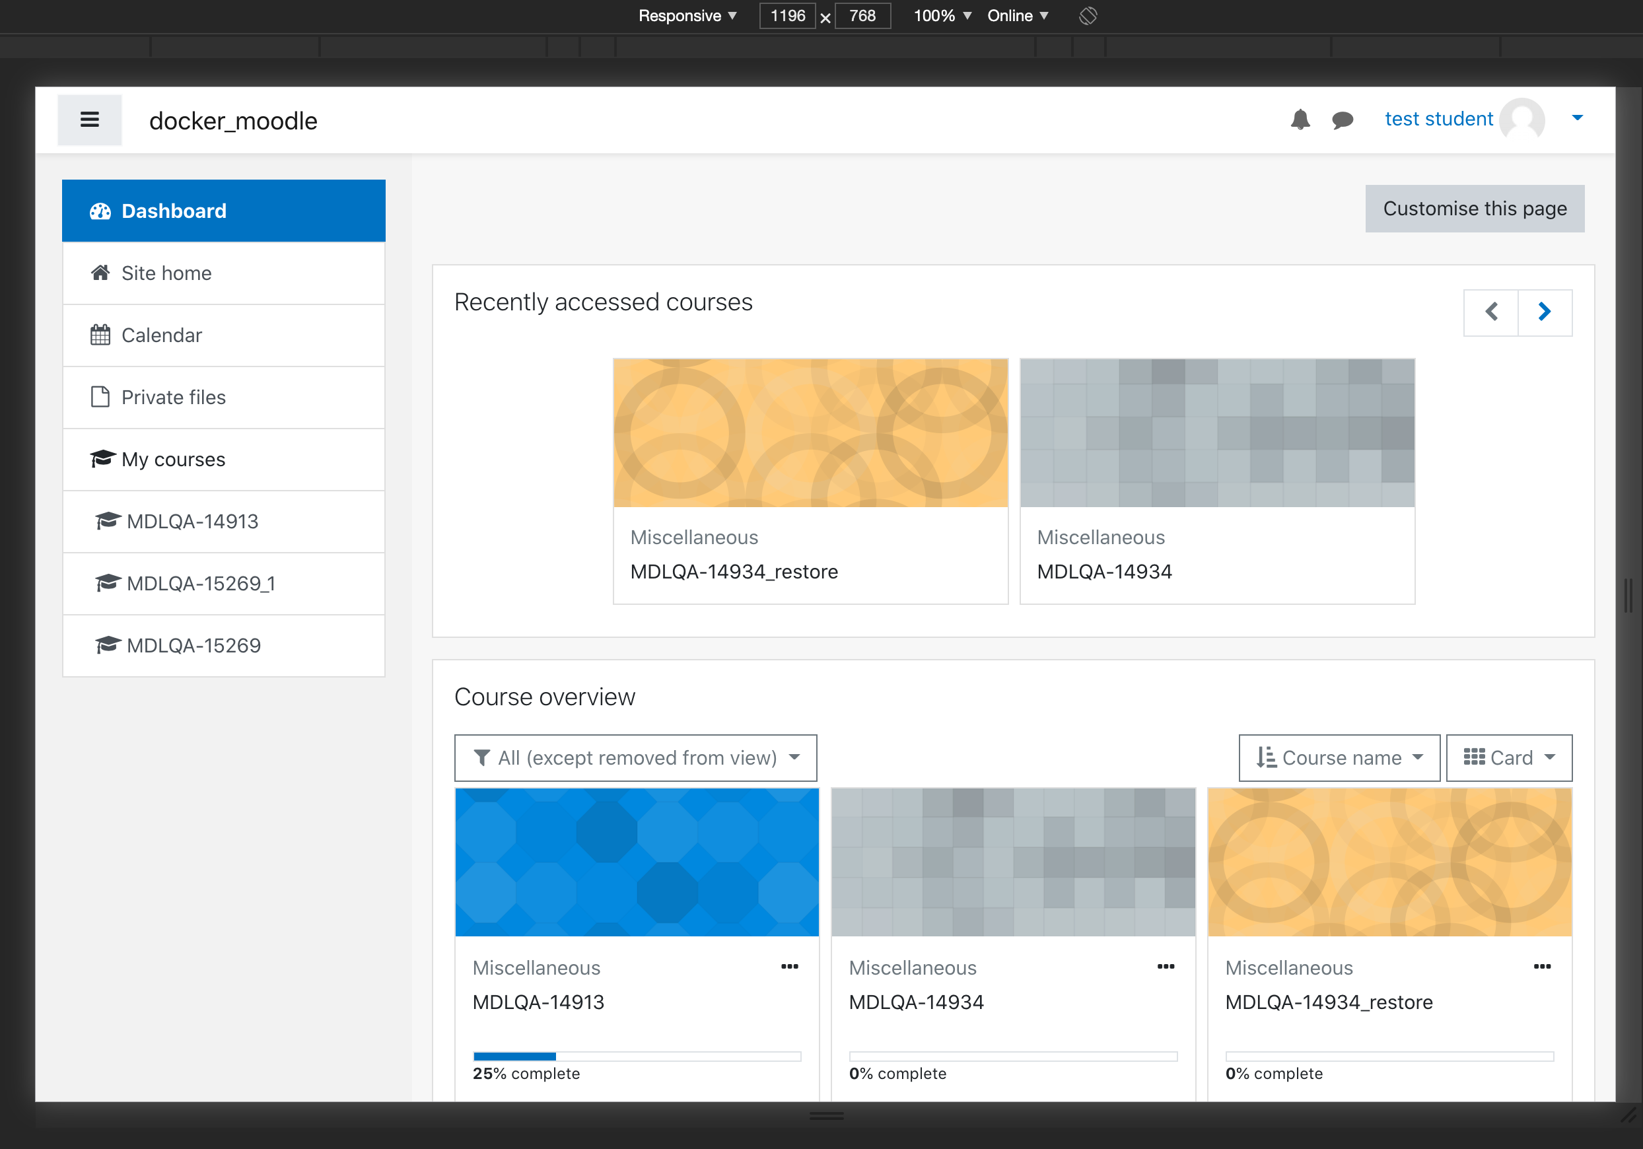Image resolution: width=1643 pixels, height=1149 pixels.
Task: Click the Private files document icon
Action: 100,397
